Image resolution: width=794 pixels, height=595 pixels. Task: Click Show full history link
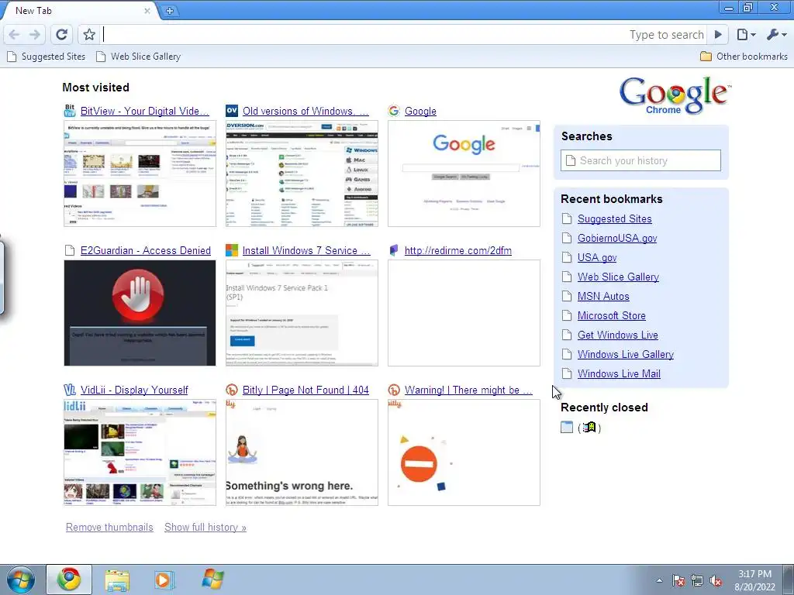coord(205,527)
